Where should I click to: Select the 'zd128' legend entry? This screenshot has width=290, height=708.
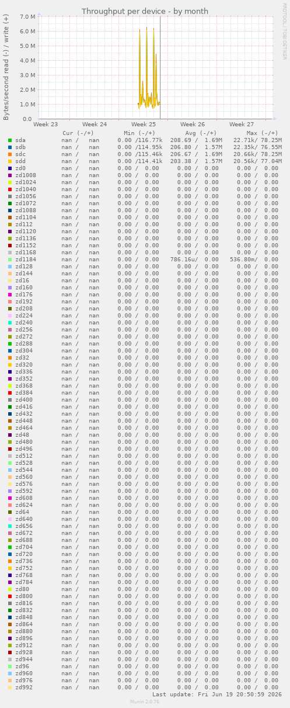[24, 267]
